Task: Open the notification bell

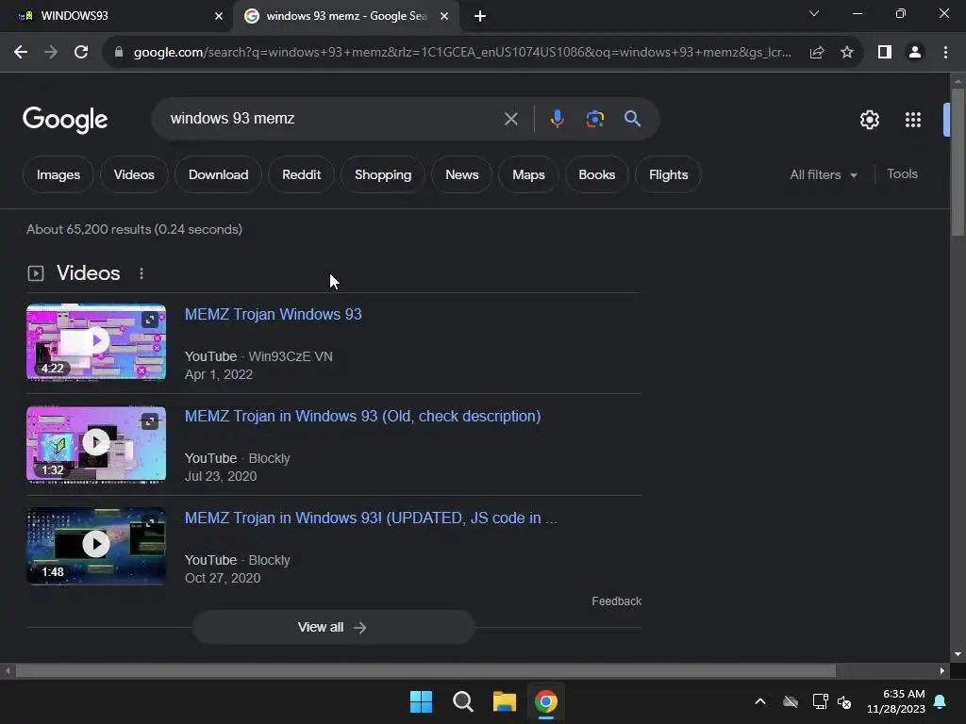Action: [x=941, y=701]
